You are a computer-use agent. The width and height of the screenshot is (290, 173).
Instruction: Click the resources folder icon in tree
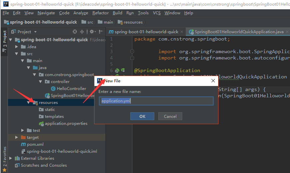pos(35,103)
